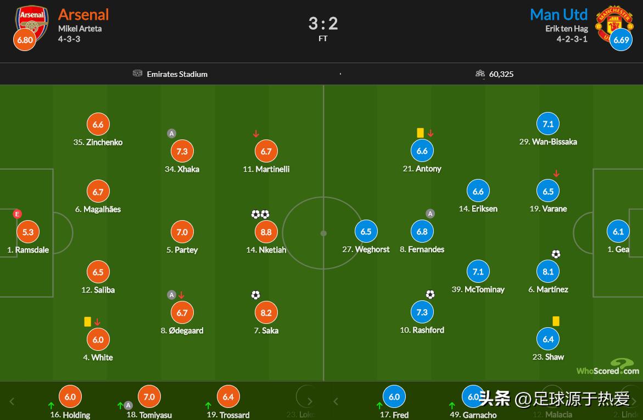This screenshot has height=420, width=643.
Task: Click the attendance crowd icon
Action: pos(480,74)
